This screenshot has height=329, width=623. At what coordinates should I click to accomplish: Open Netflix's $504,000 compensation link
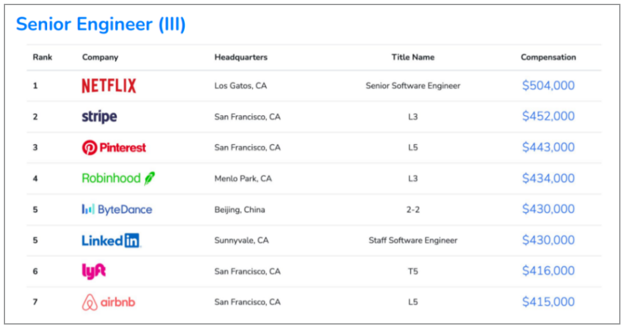coord(548,86)
